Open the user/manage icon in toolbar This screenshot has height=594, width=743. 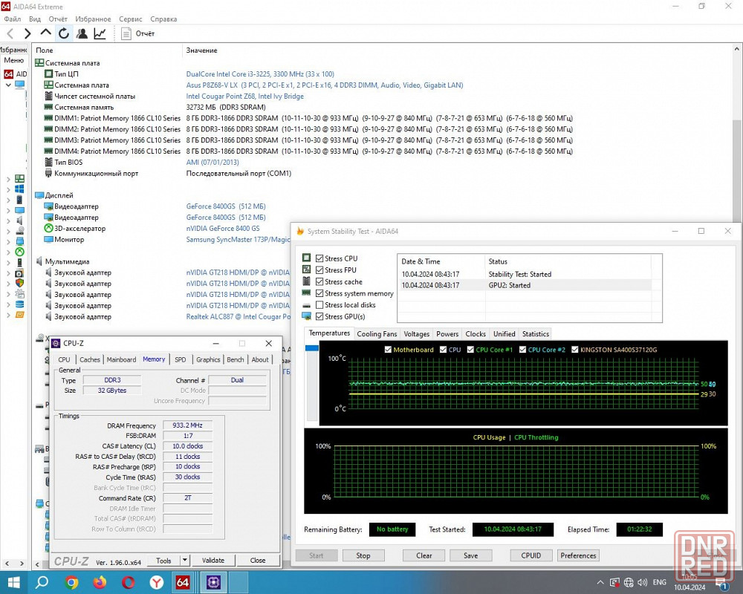tap(82, 33)
